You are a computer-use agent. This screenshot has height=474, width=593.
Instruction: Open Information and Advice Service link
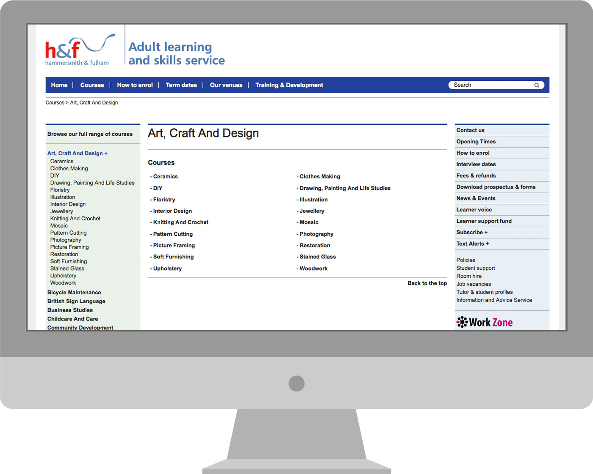point(494,300)
